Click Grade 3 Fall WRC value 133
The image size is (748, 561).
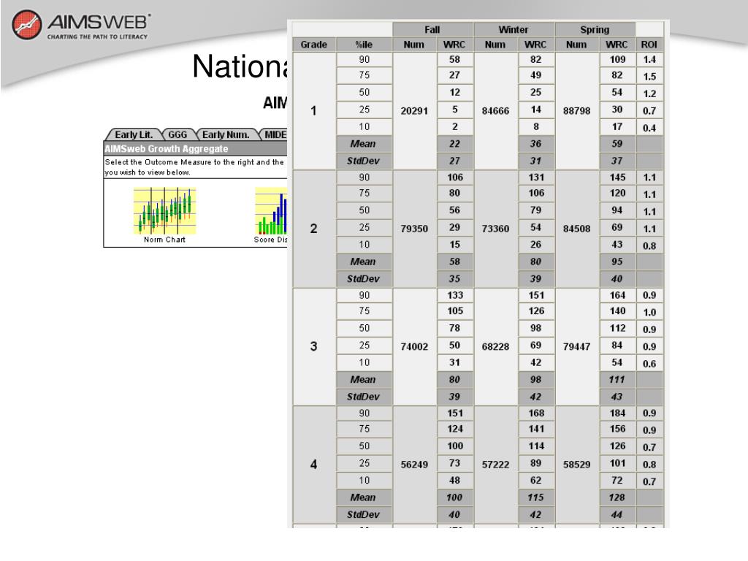point(454,295)
